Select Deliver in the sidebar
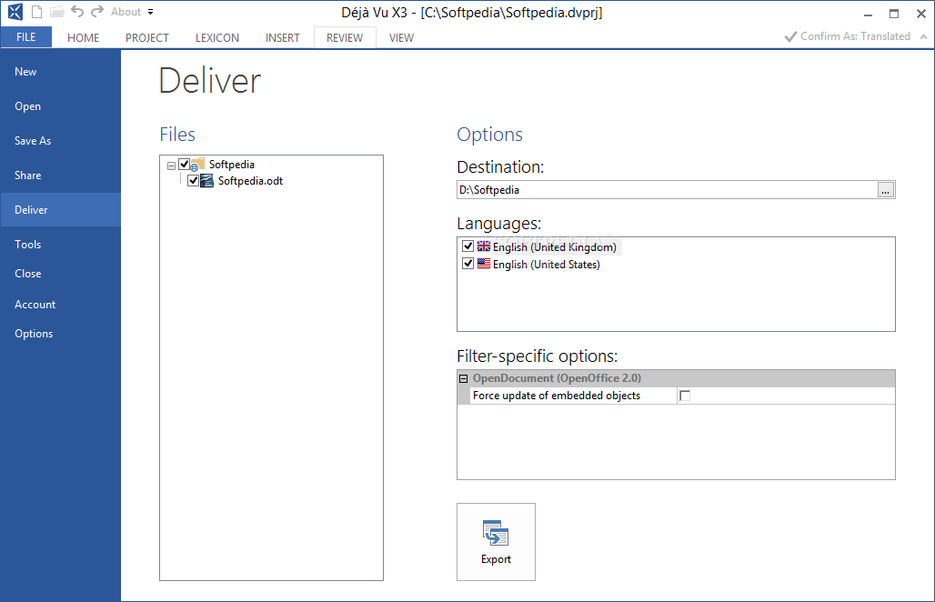Image resolution: width=935 pixels, height=602 pixels. 60,210
